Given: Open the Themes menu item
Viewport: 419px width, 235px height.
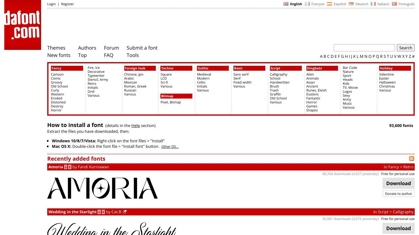Looking at the screenshot, I should [x=56, y=48].
